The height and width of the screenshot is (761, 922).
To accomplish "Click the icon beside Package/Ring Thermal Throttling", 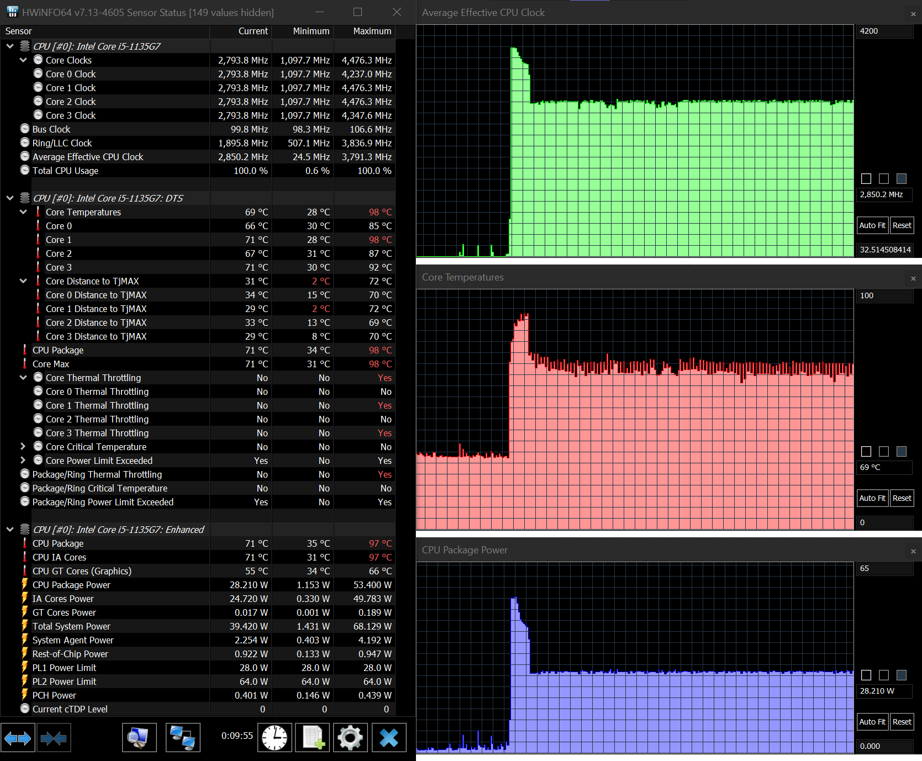I will click(25, 474).
